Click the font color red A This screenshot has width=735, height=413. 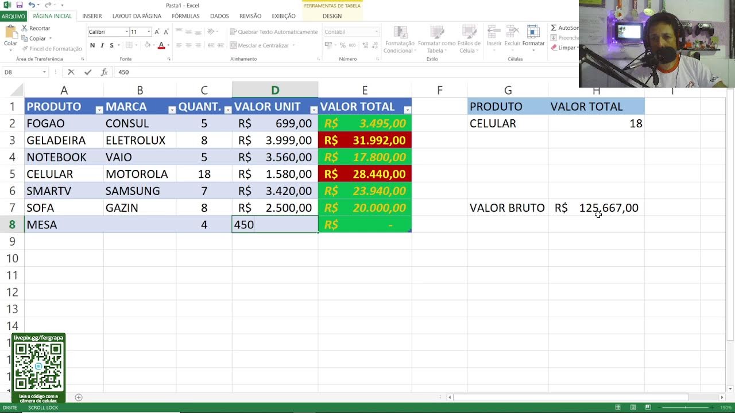point(161,45)
